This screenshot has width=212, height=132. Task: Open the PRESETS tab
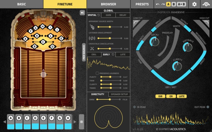142,4
